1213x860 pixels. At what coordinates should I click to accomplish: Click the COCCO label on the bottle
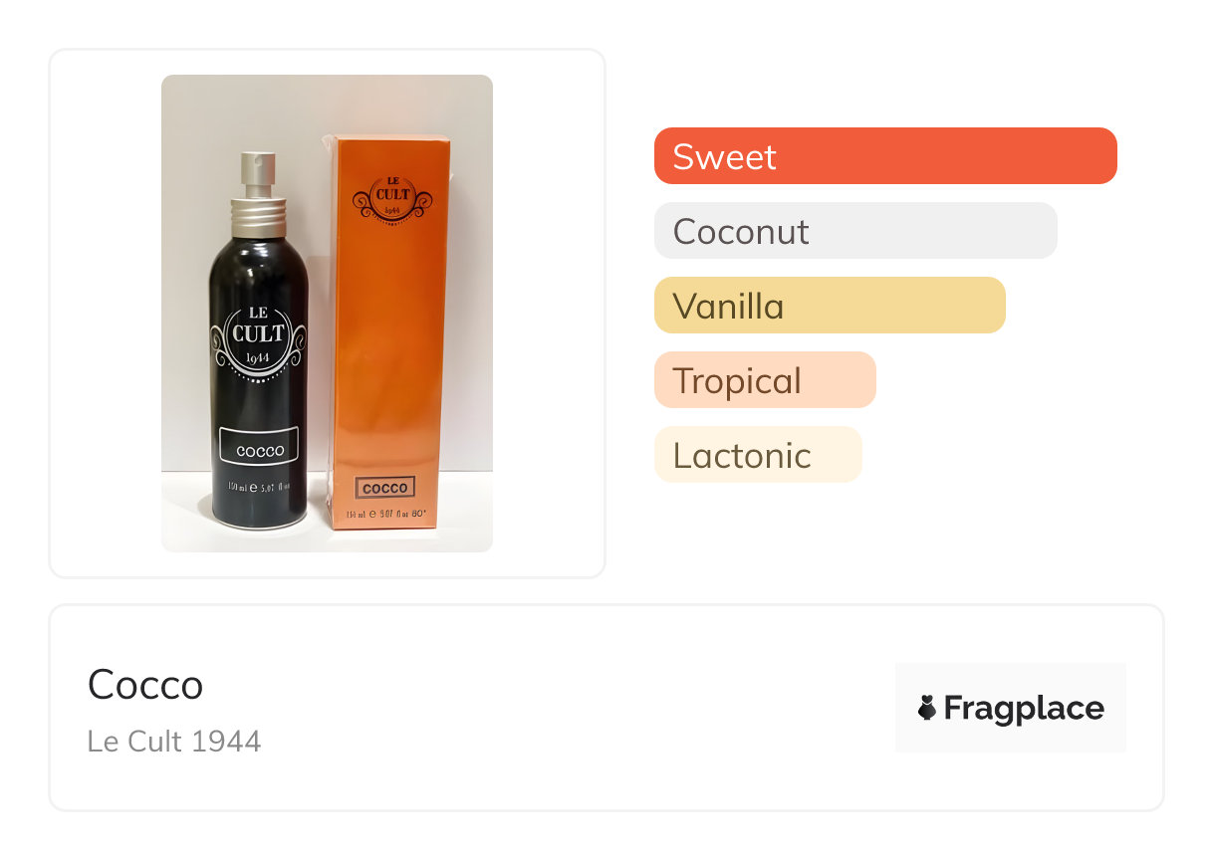click(260, 451)
